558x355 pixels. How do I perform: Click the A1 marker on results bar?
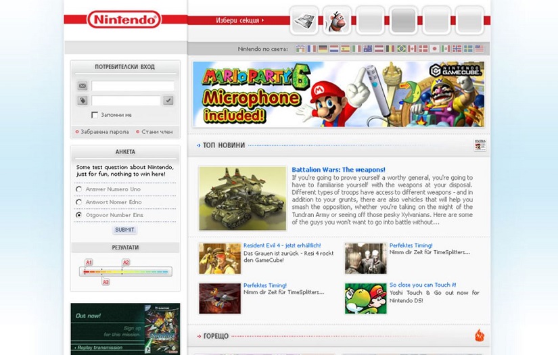tap(89, 262)
